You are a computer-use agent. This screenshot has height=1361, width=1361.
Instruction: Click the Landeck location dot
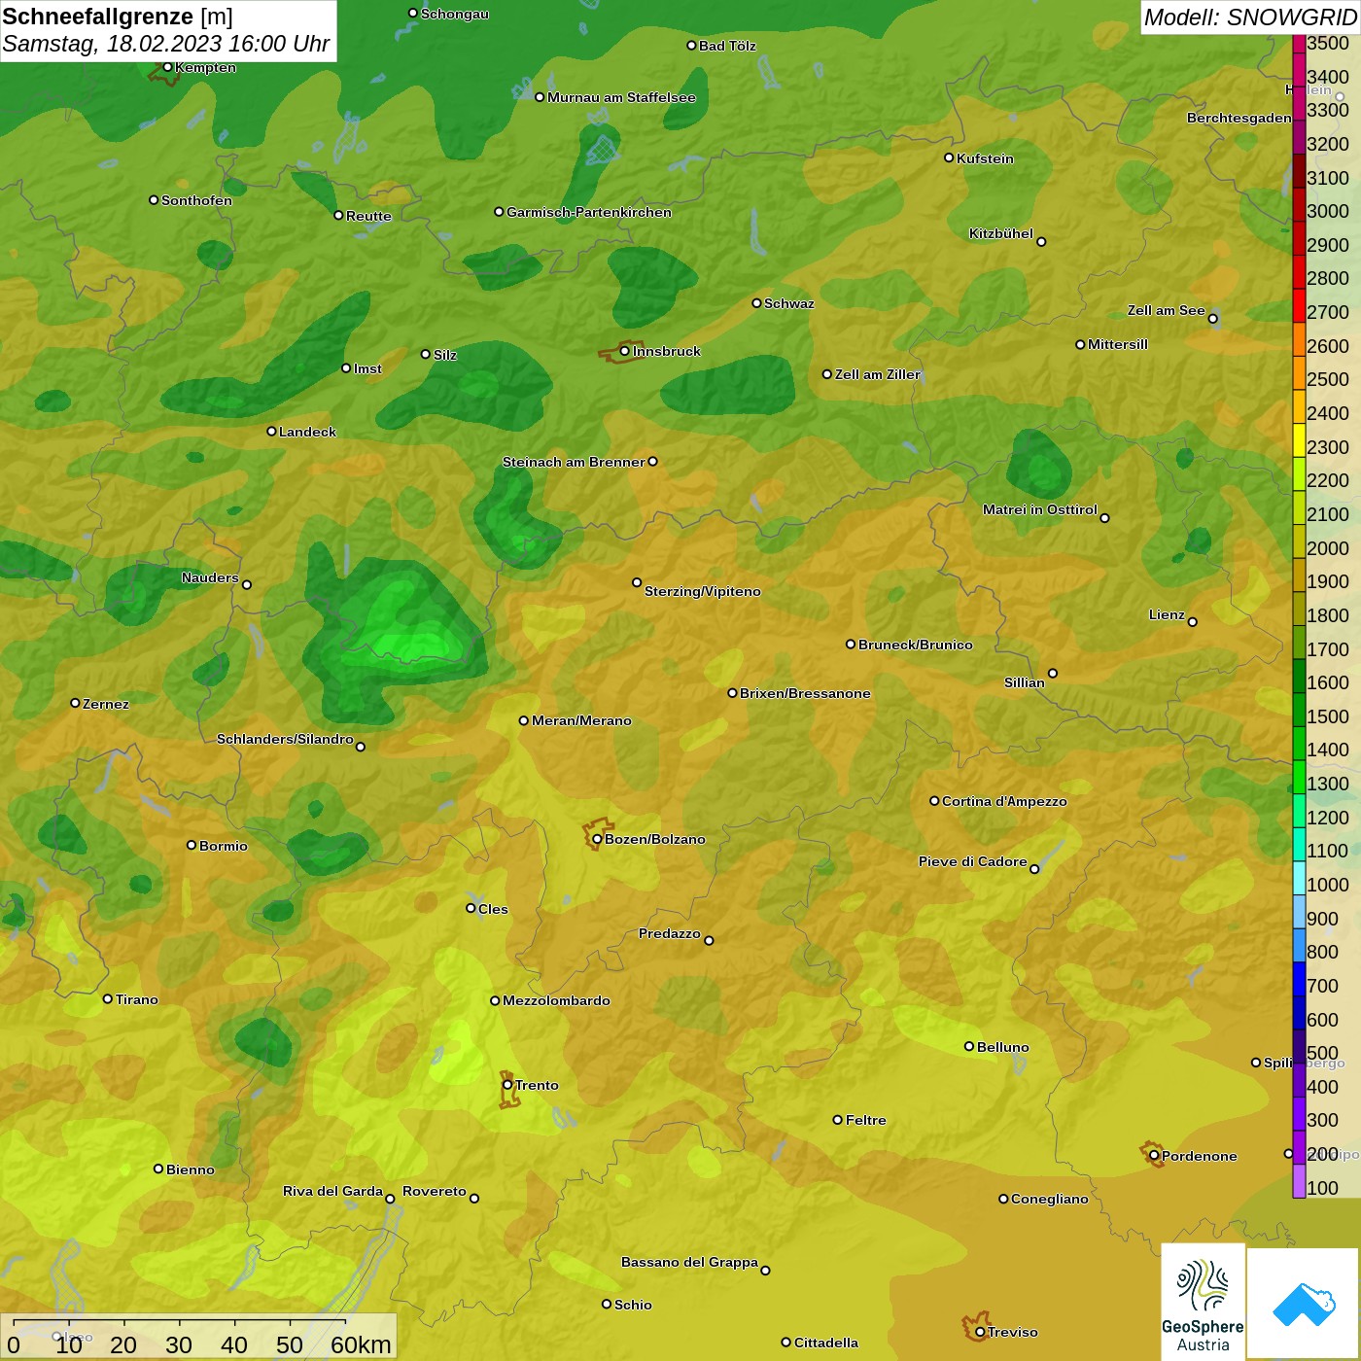pos(271,431)
